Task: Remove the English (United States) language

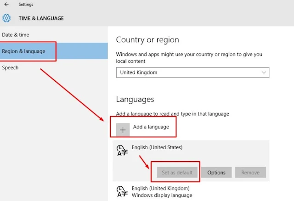Action: click(x=250, y=173)
